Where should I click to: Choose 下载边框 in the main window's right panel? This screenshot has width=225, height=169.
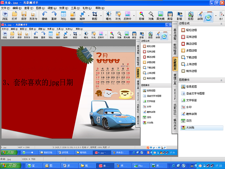(189, 57)
